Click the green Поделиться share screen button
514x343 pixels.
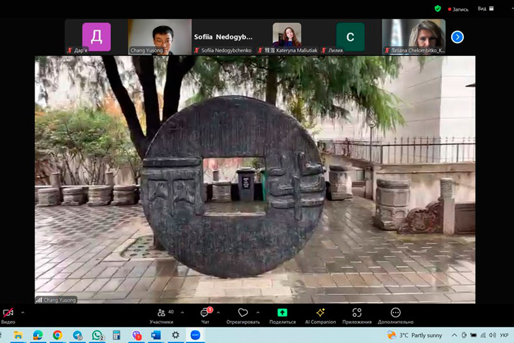pos(282,313)
